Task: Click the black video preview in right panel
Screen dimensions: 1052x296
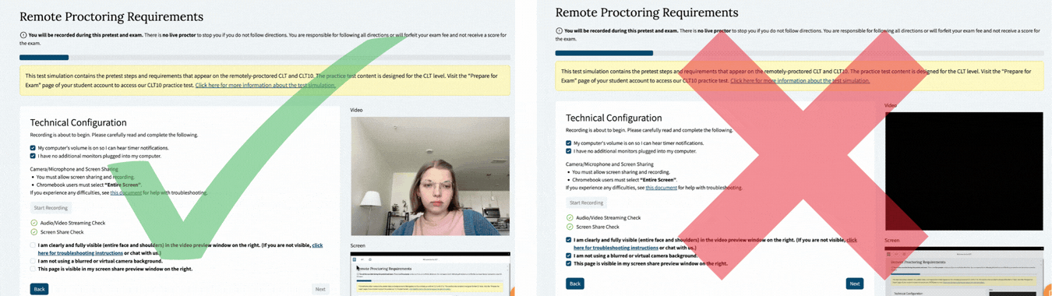Action: tap(964, 171)
